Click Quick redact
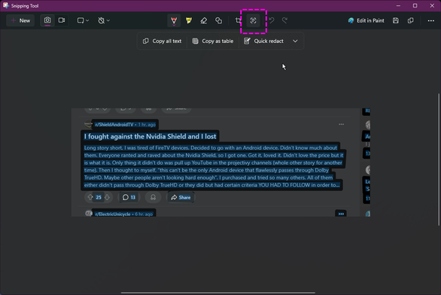 click(x=264, y=41)
